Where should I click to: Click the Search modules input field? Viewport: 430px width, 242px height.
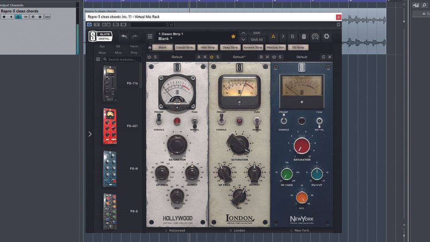(122, 59)
